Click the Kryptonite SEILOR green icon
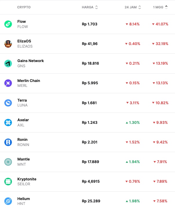 pos(8,182)
